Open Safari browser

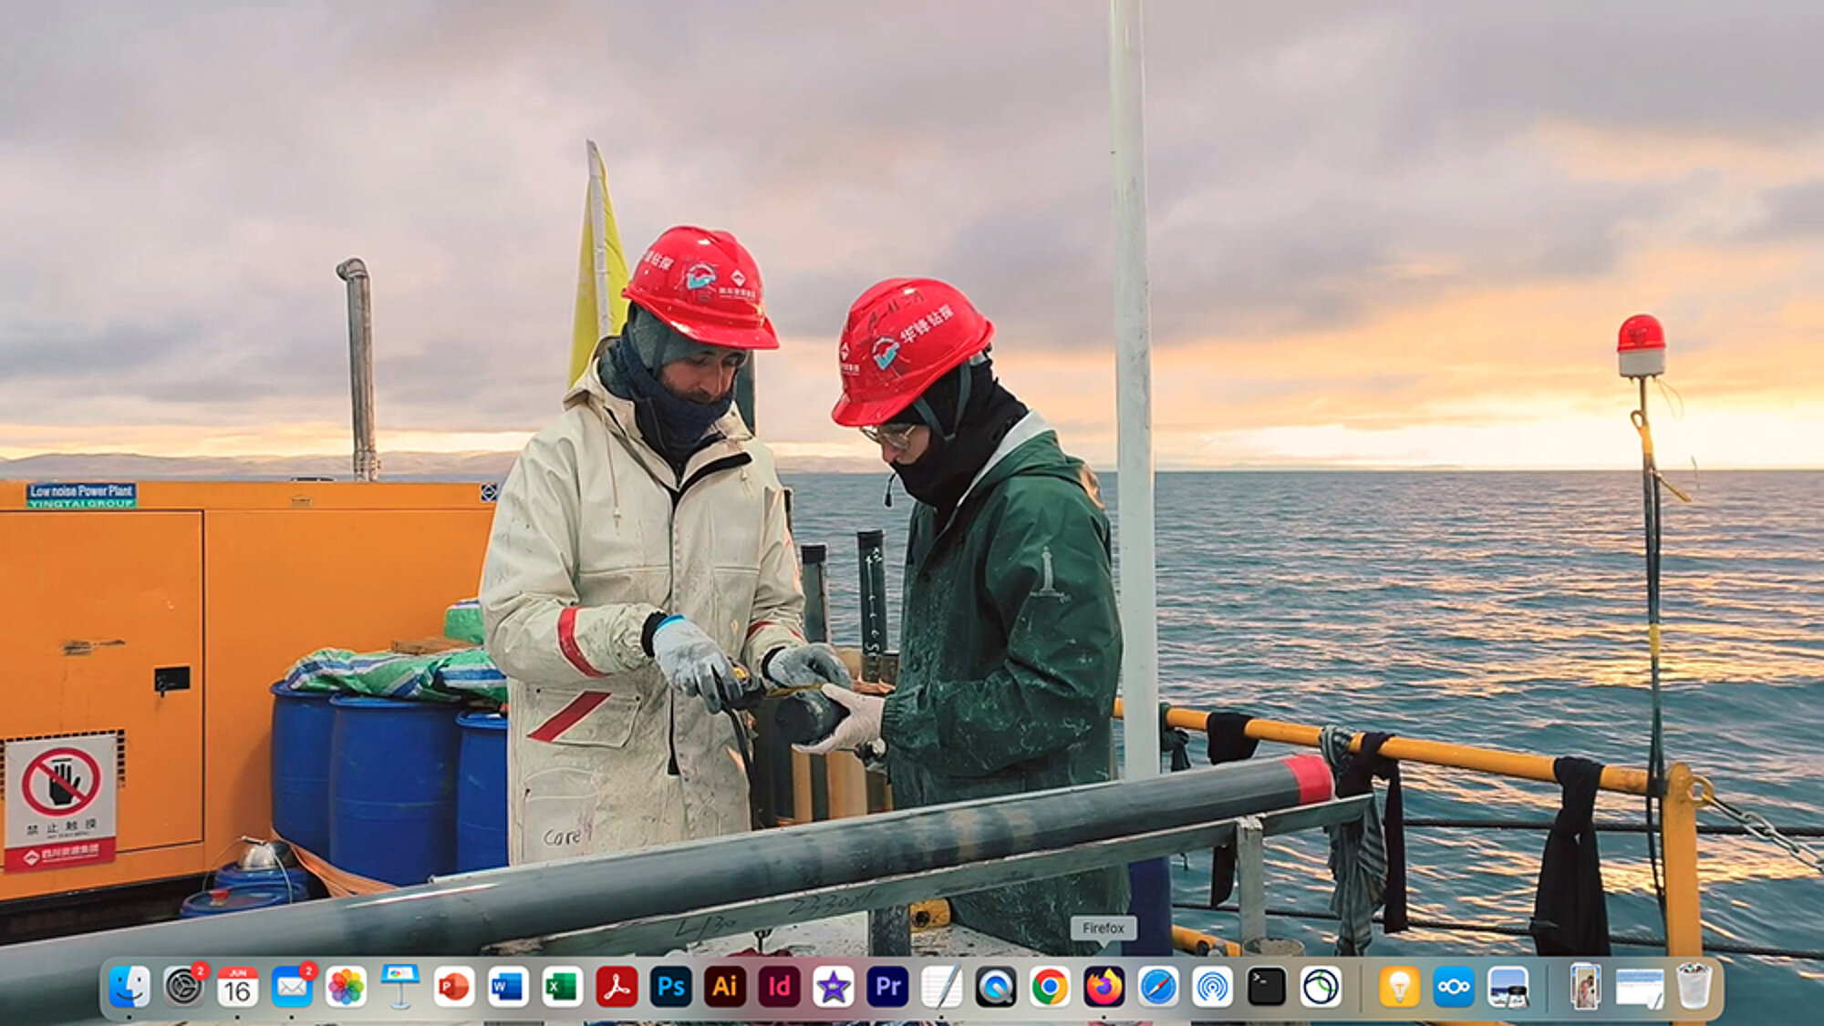(x=1158, y=987)
